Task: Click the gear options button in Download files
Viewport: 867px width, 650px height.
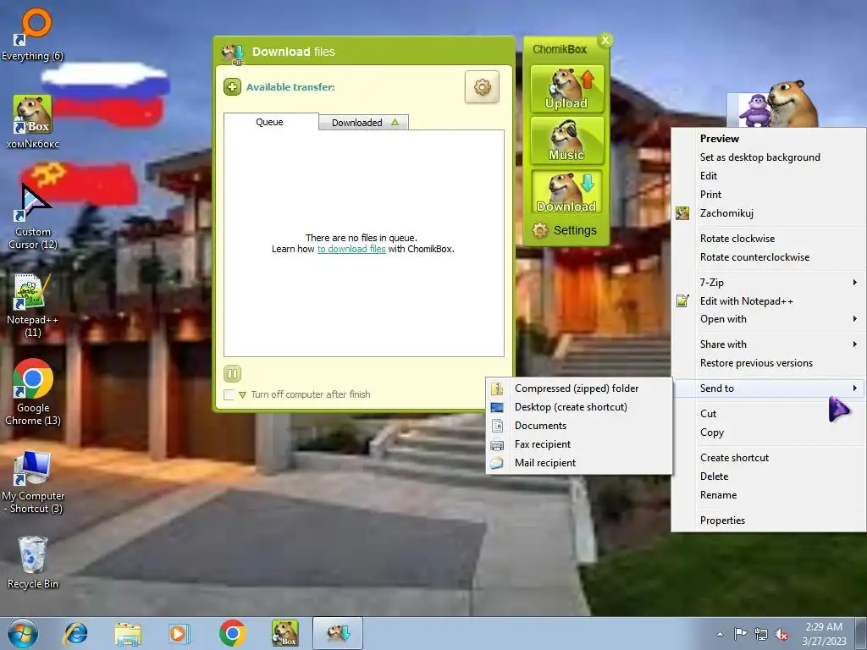Action: coord(482,87)
